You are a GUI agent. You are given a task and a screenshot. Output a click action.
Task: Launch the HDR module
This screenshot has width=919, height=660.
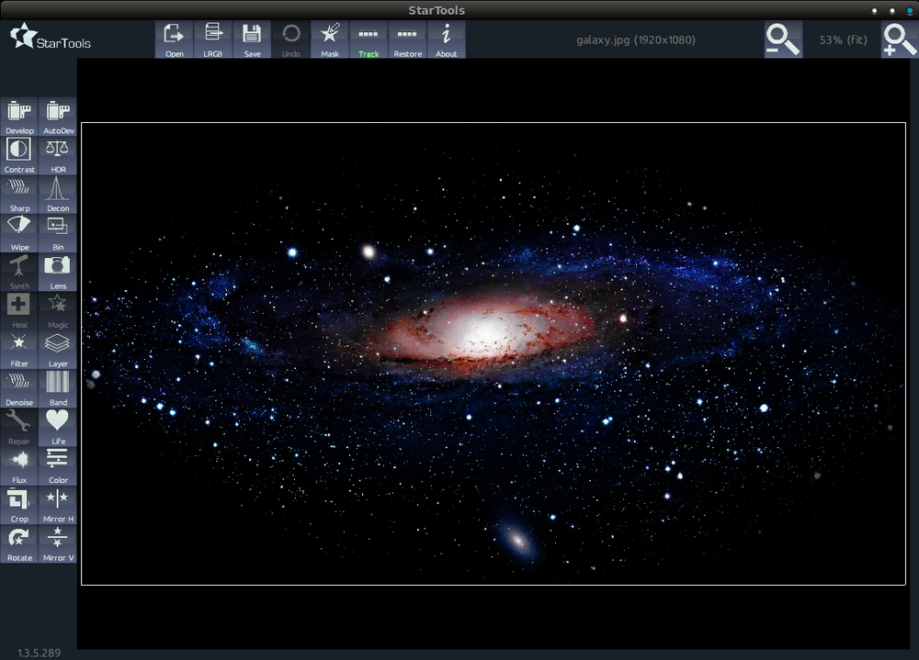coord(57,153)
